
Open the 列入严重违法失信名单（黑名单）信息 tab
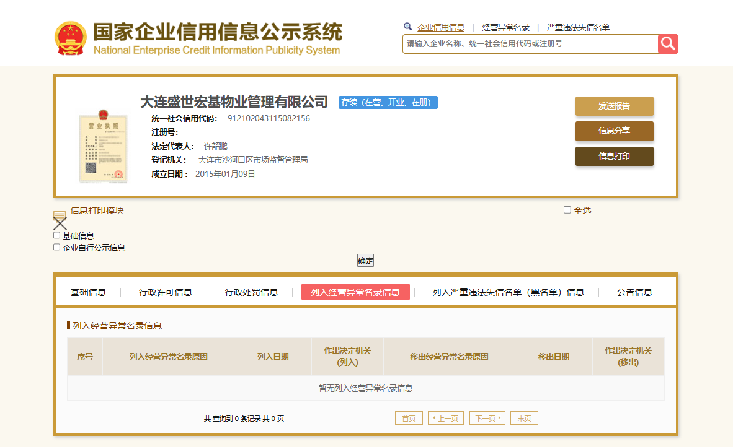point(508,292)
